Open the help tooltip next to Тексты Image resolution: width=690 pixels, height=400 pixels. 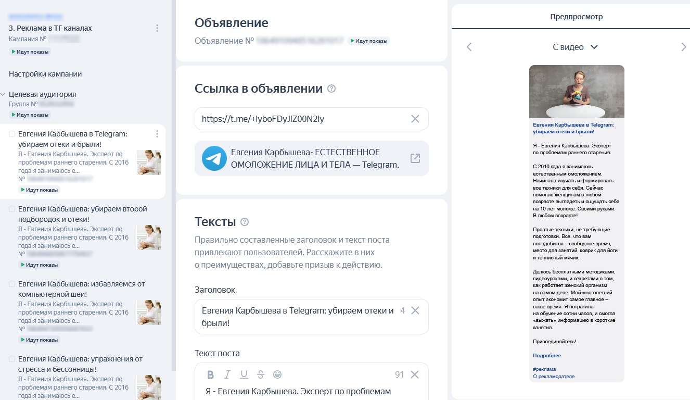pyautogui.click(x=245, y=222)
